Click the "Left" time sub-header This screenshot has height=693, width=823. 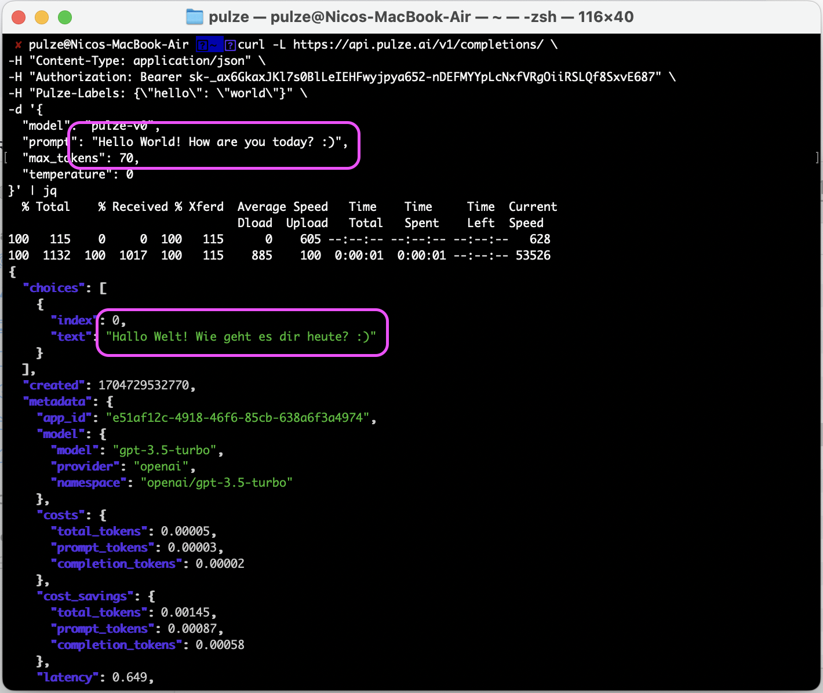tap(481, 223)
